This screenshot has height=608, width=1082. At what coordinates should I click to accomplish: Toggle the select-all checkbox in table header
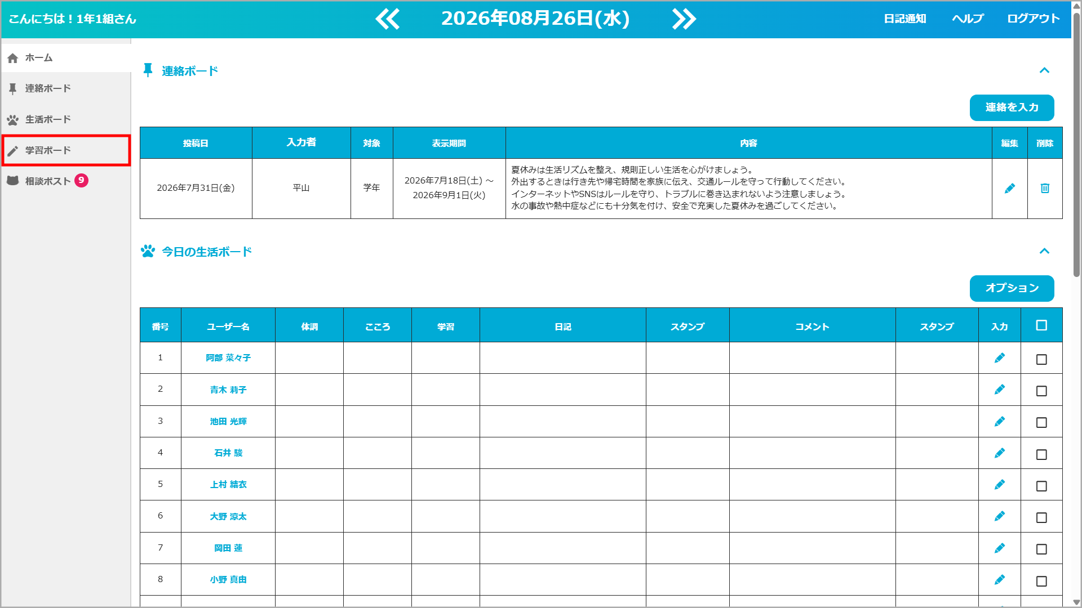click(1041, 325)
